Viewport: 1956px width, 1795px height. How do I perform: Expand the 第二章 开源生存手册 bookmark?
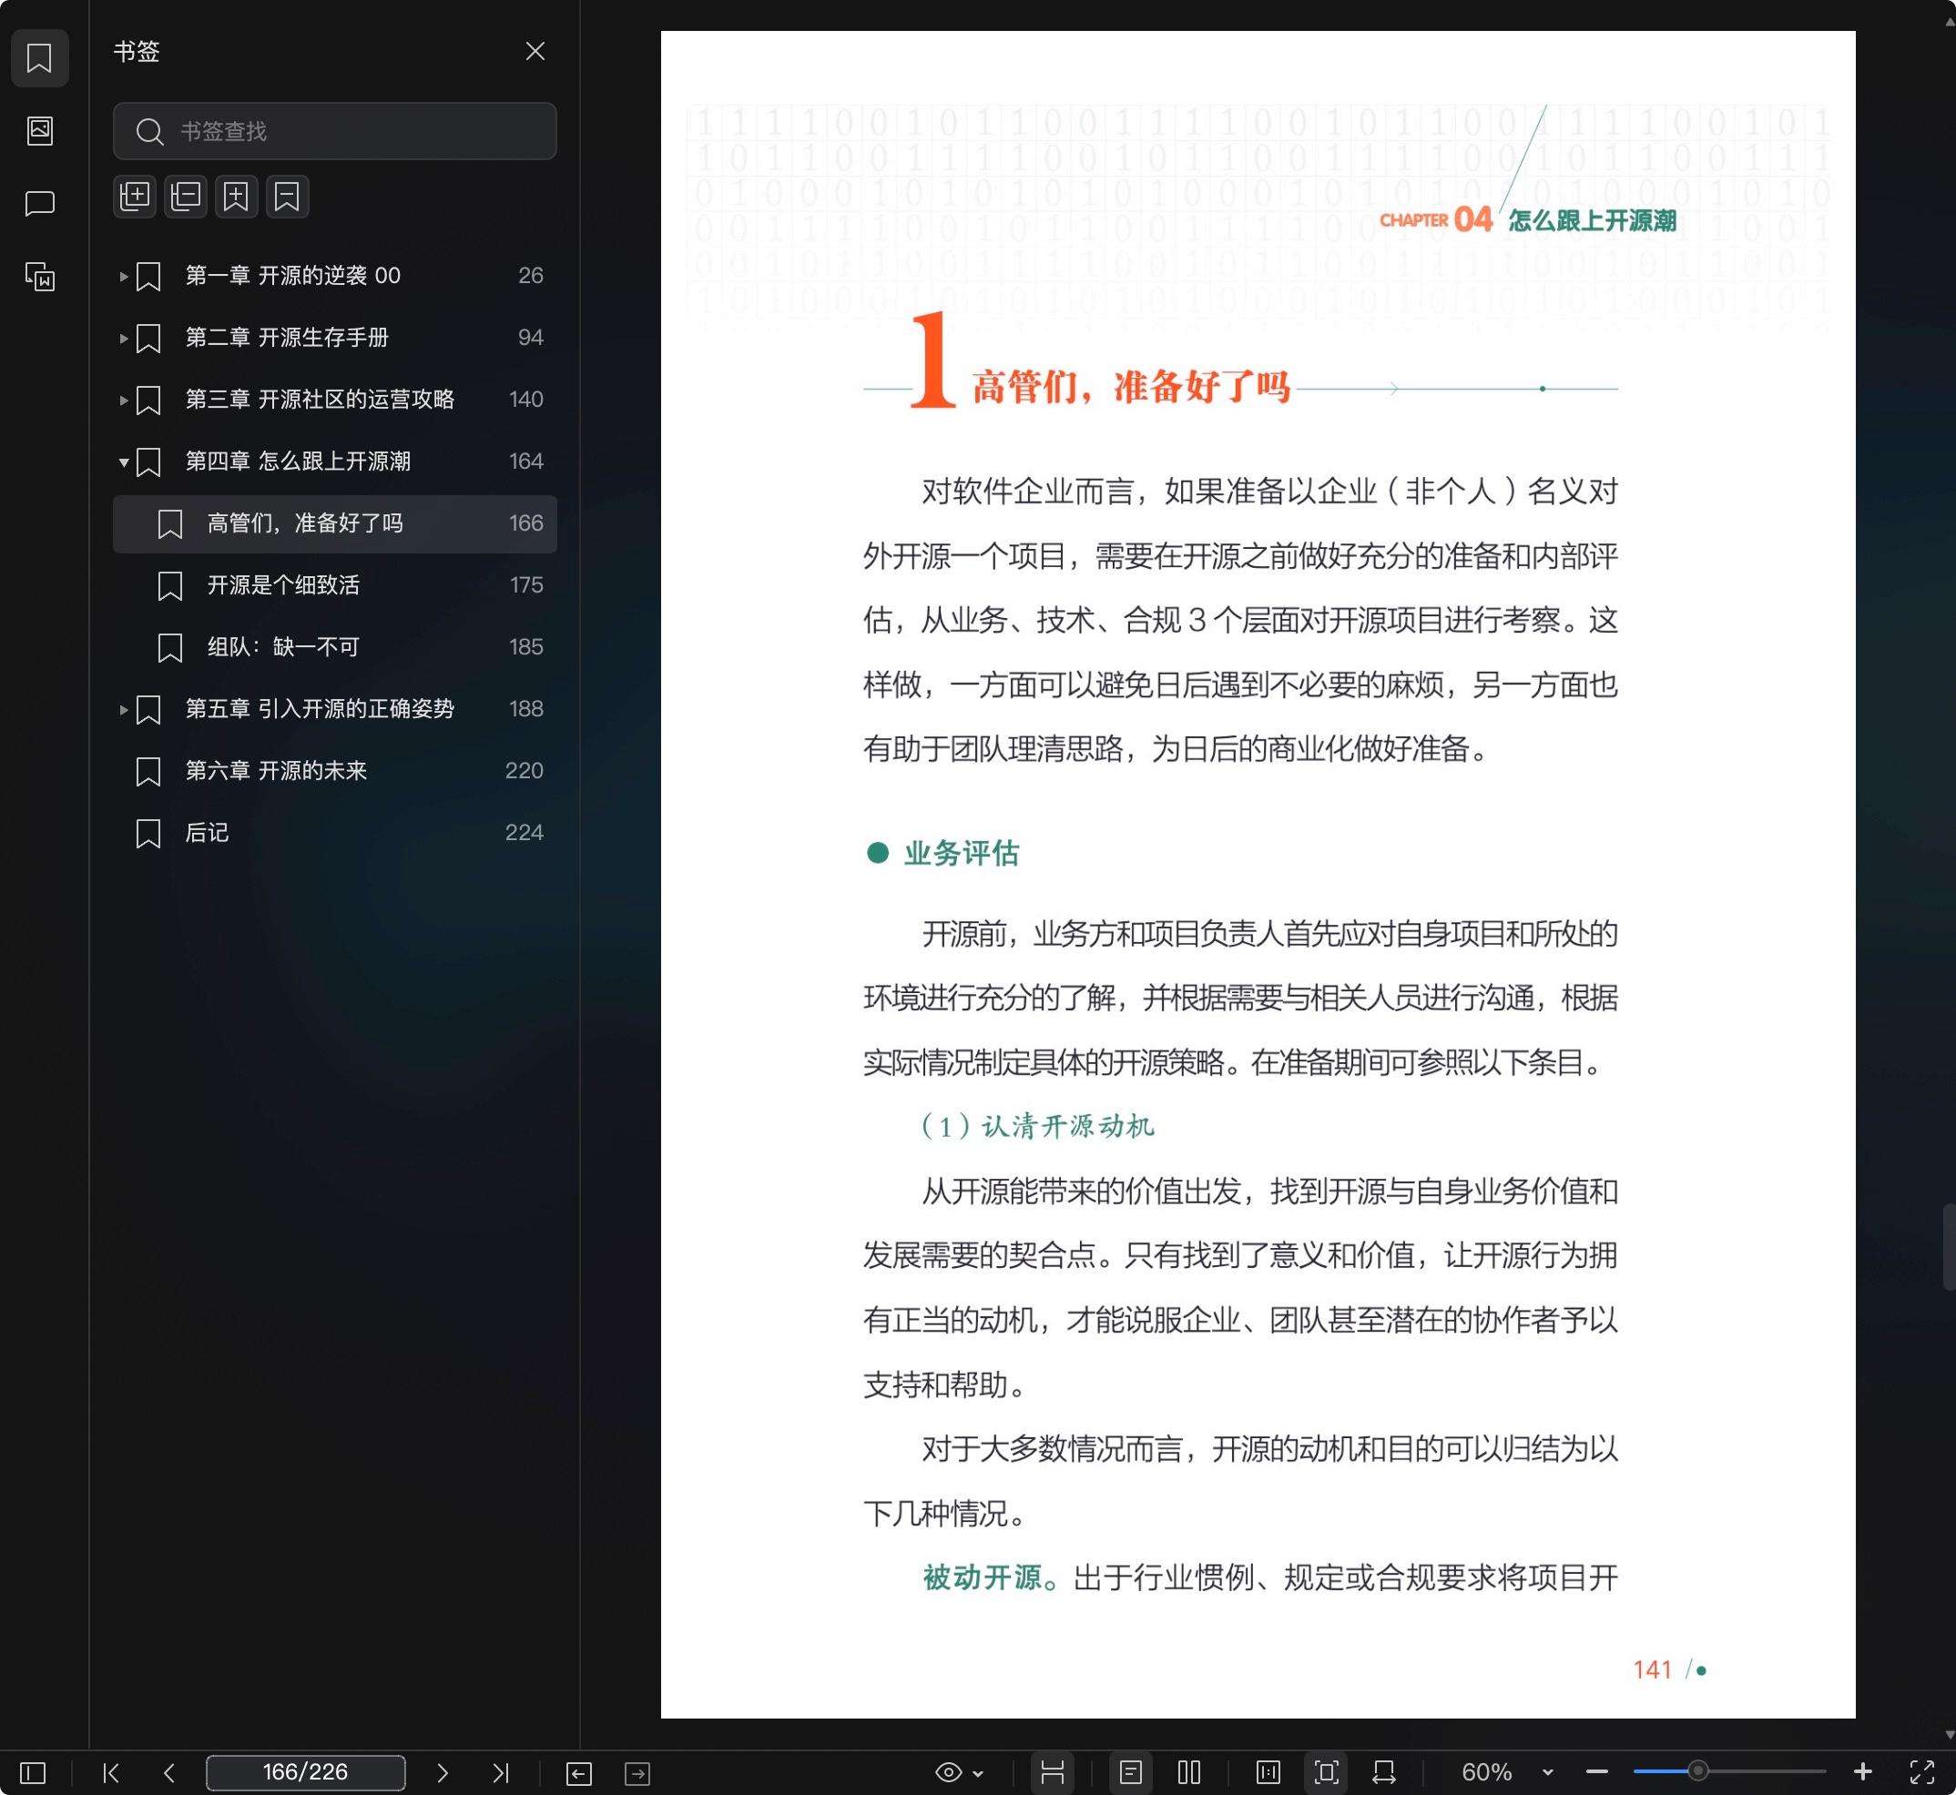(124, 338)
